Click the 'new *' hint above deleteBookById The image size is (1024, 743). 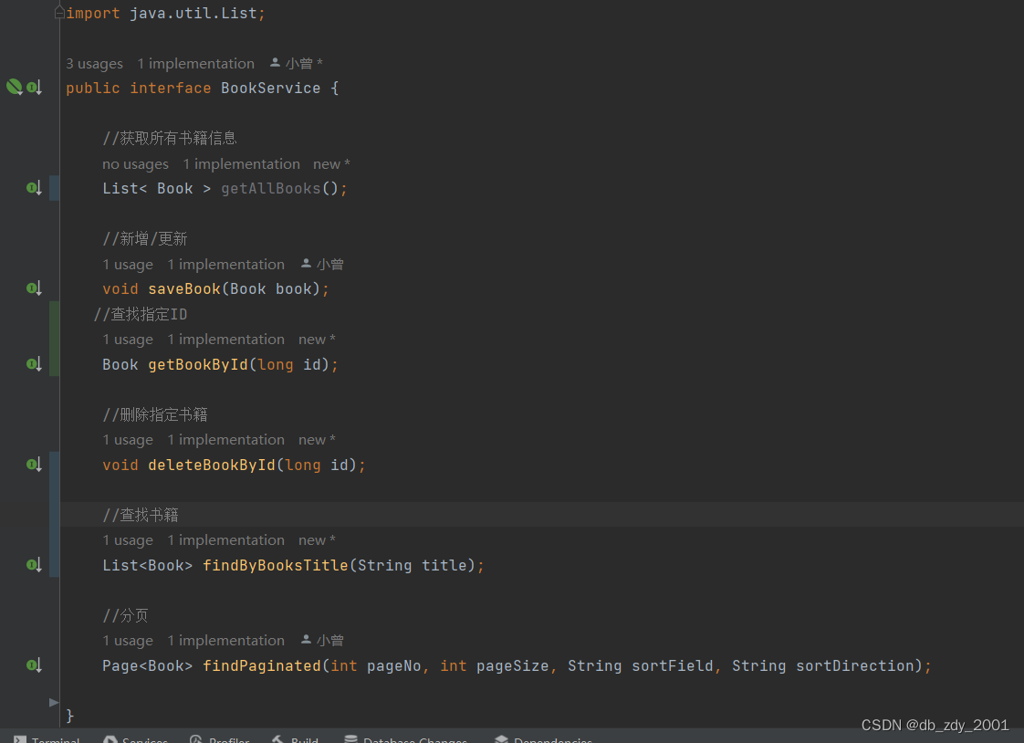click(317, 439)
